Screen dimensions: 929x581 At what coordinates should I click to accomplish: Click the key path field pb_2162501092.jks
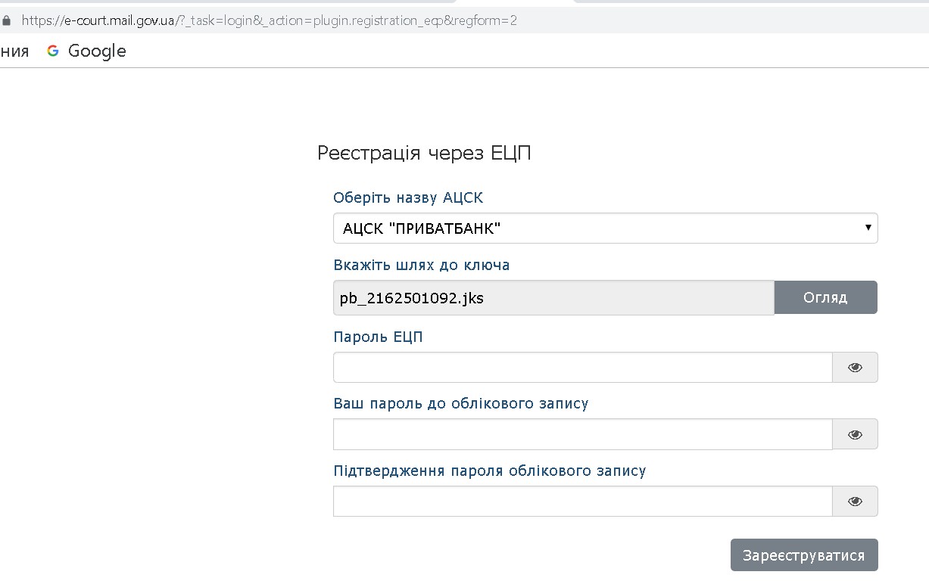click(553, 297)
